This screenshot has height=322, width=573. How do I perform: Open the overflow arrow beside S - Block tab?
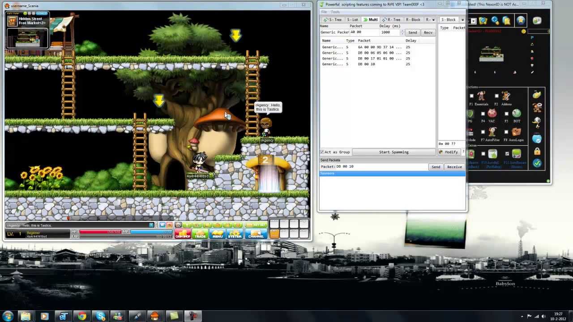click(x=462, y=20)
